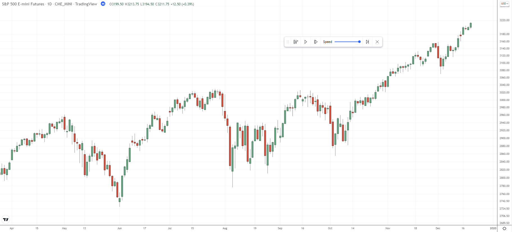Click the Dec label on time axis
Screen dimensions: 512x232
point(438,228)
